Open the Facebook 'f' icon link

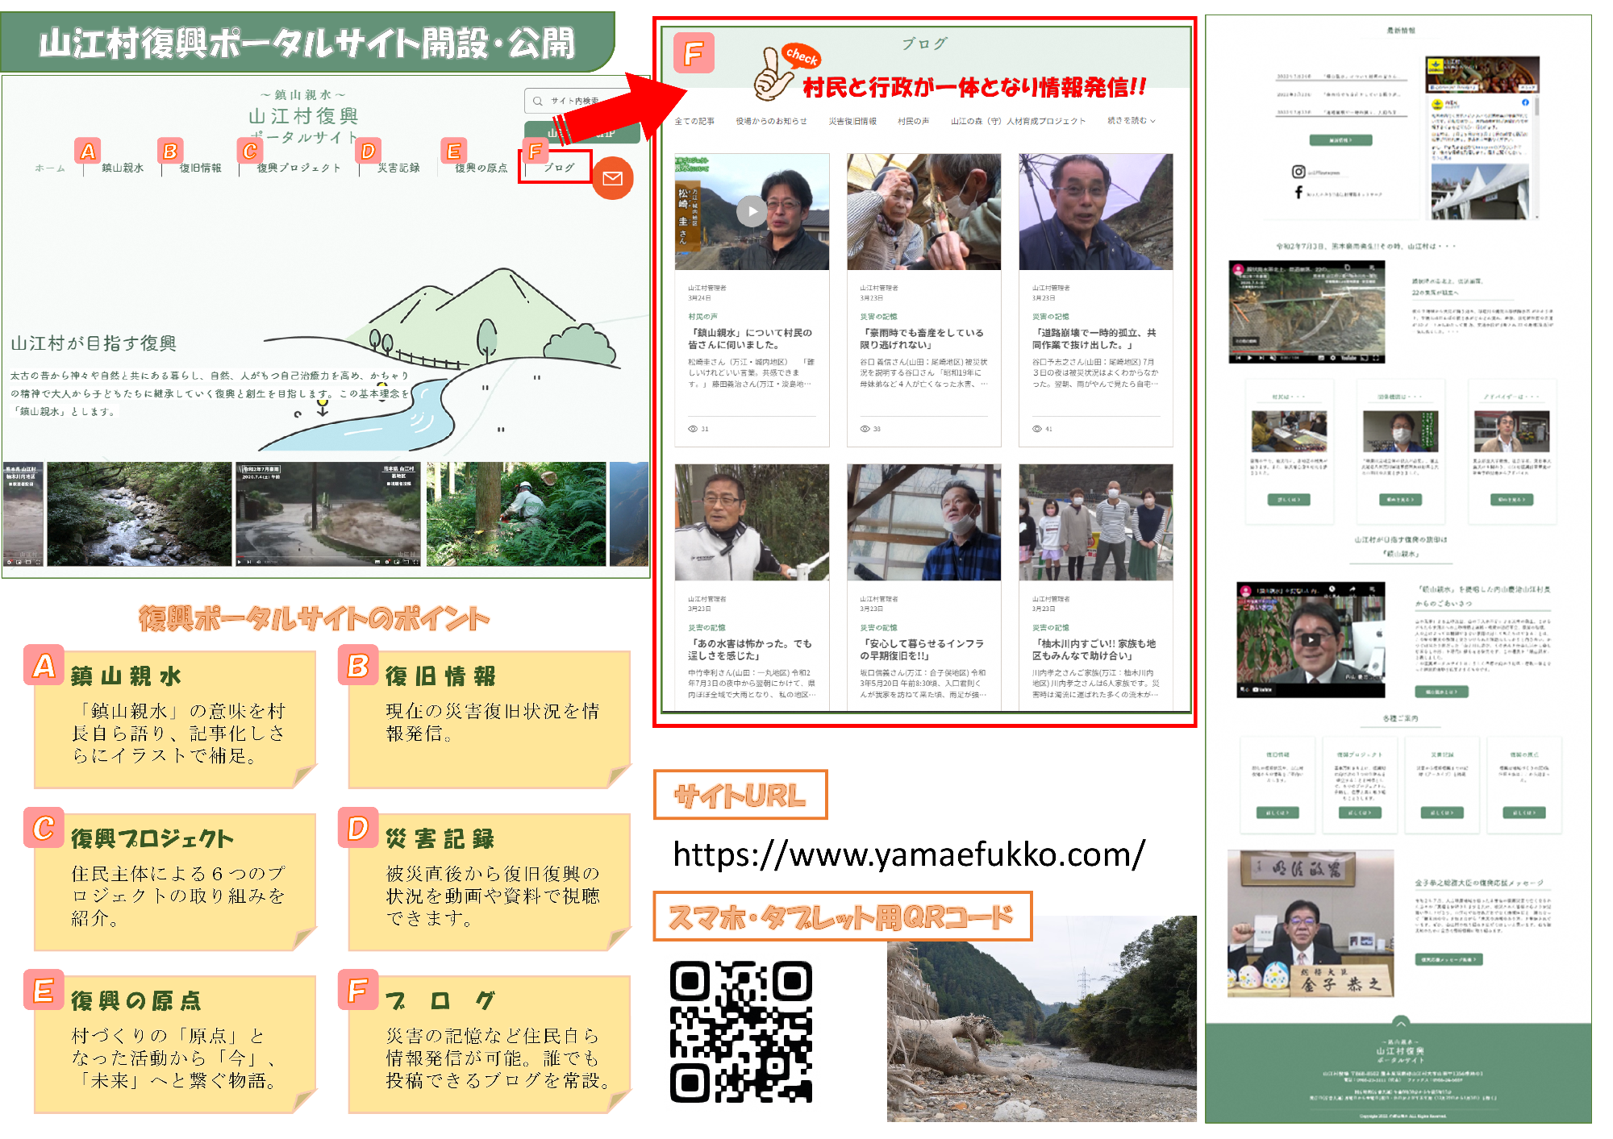(x=1298, y=193)
